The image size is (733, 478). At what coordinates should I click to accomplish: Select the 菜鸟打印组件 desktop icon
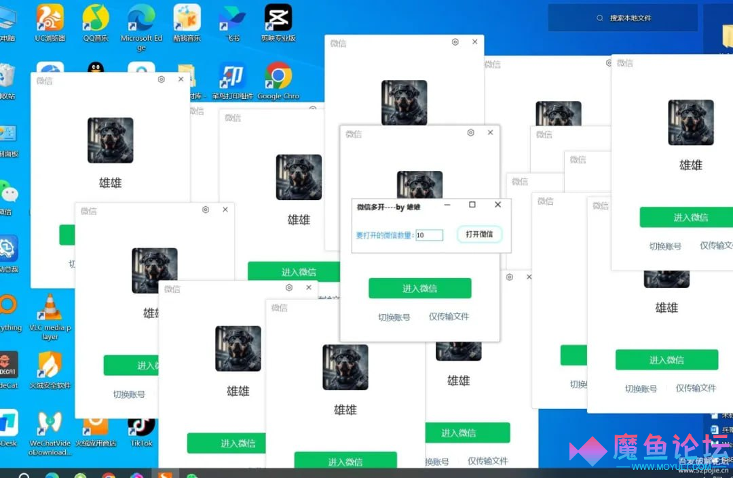click(232, 81)
